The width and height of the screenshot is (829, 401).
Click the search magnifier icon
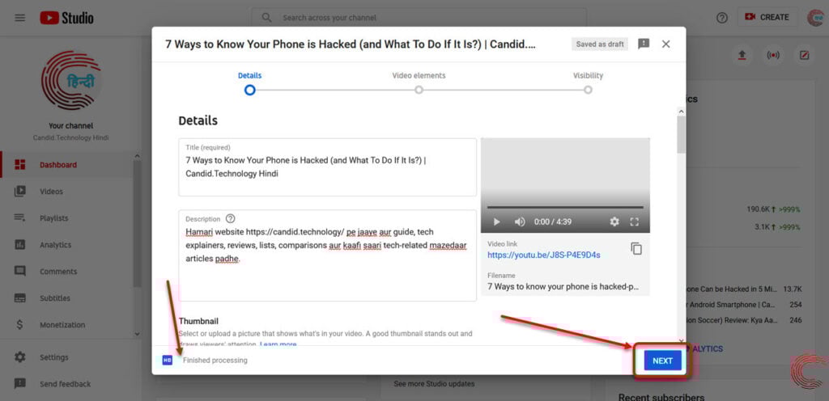pos(267,18)
